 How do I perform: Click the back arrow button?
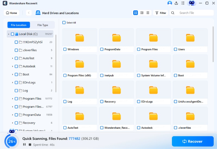coord(29,13)
